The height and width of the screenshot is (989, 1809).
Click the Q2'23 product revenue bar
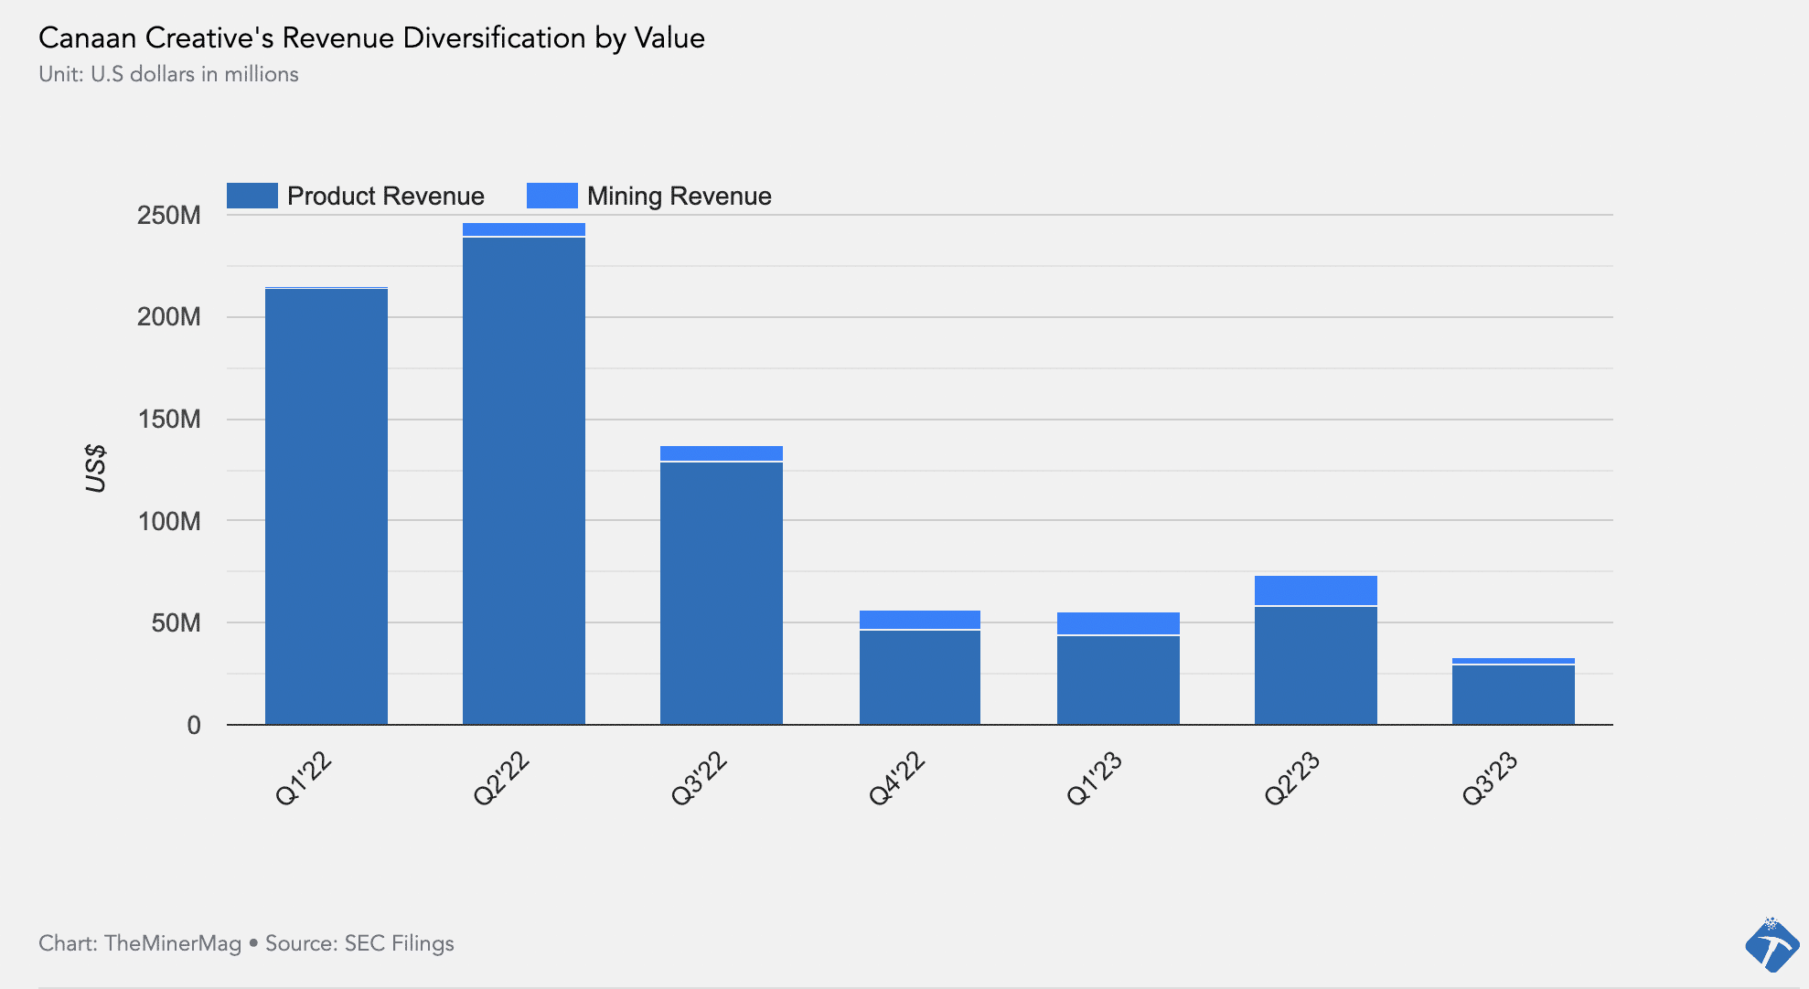[x=1315, y=665]
